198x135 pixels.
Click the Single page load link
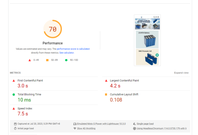[x=145, y=124]
